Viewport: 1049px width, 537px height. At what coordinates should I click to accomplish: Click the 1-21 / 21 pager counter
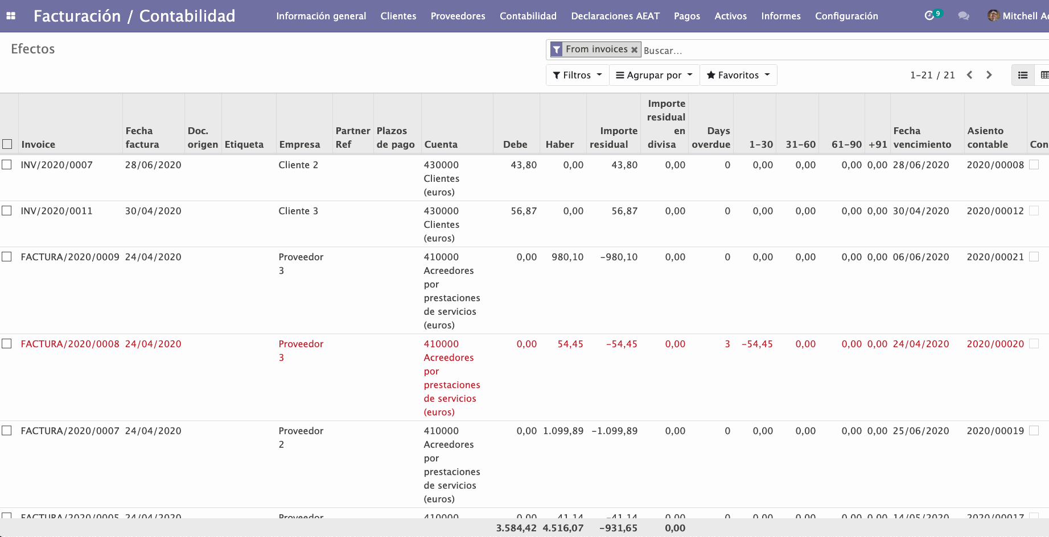[x=932, y=75]
